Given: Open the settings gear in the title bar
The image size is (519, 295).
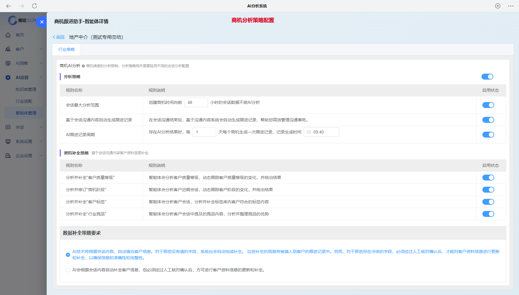Looking at the screenshot, I should tap(498, 6).
